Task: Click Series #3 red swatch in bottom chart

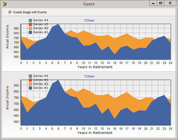Action: 30,80
